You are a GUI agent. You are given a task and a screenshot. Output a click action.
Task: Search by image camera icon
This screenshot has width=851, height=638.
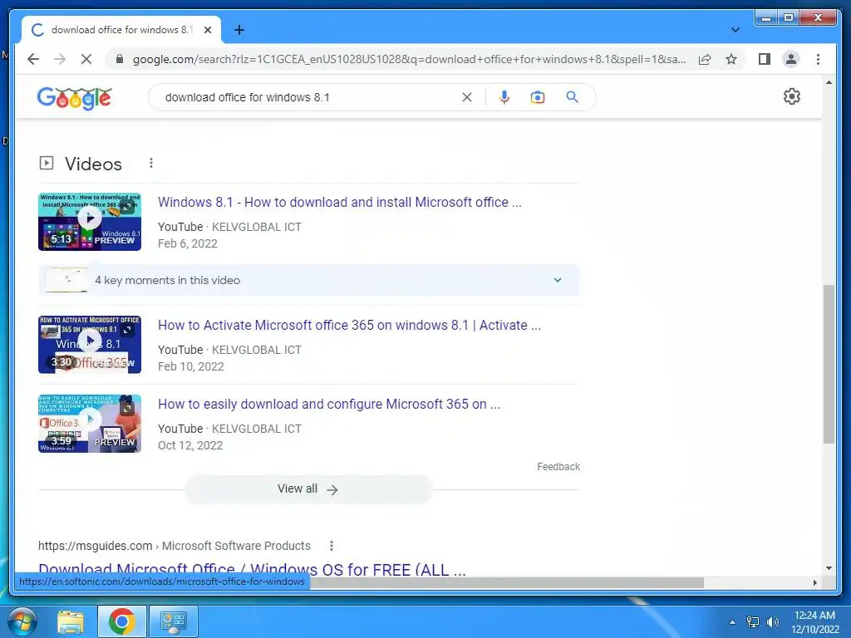point(538,97)
